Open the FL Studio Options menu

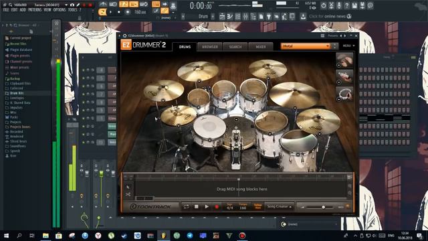(60, 10)
